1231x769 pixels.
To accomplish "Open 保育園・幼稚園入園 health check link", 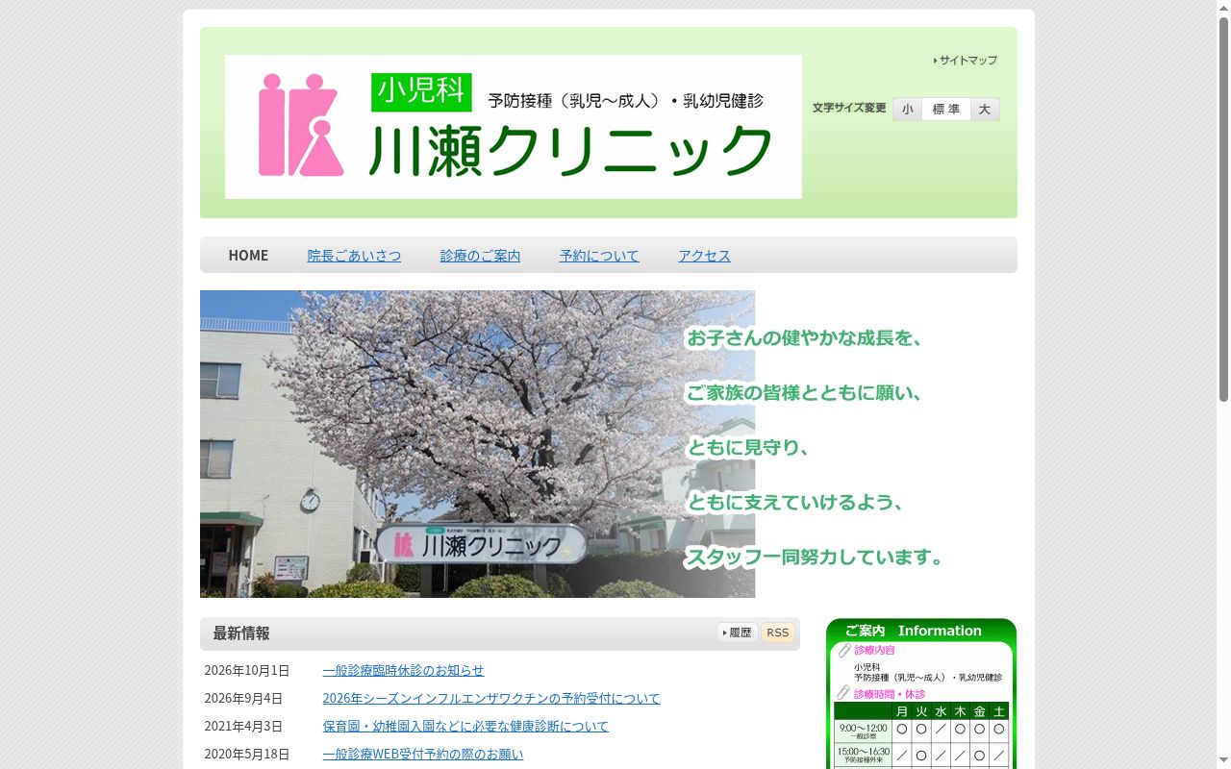I will (x=465, y=727).
